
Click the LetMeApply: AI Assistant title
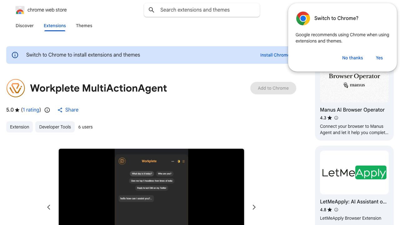[x=353, y=202]
